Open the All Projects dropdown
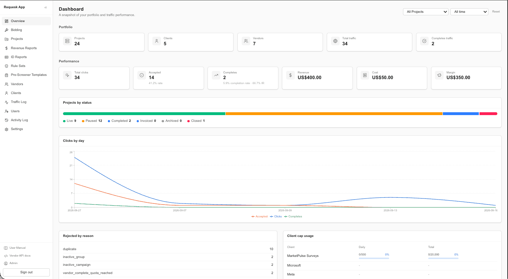The height and width of the screenshot is (279, 508). point(425,12)
